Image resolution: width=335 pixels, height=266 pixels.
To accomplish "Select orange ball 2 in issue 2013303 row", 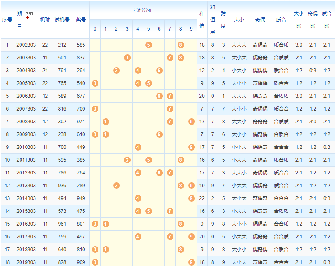I will tap(117, 186).
